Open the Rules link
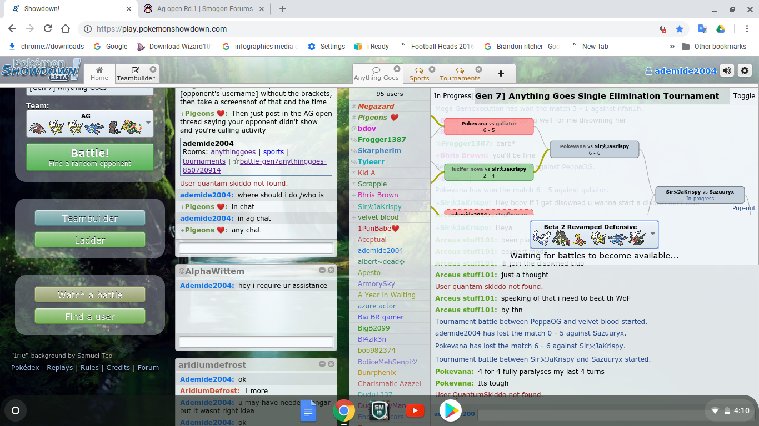 pyautogui.click(x=89, y=367)
